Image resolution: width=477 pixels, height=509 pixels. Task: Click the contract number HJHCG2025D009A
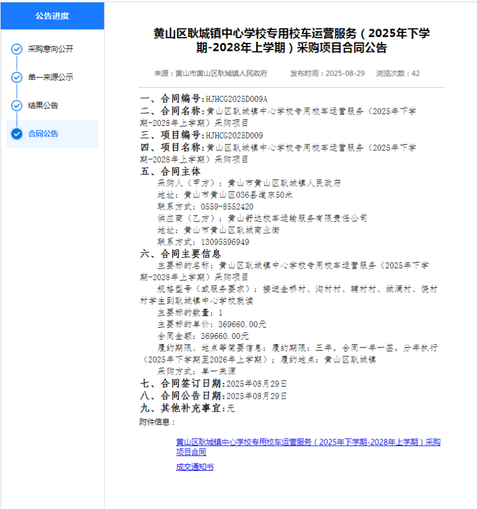pos(236,98)
